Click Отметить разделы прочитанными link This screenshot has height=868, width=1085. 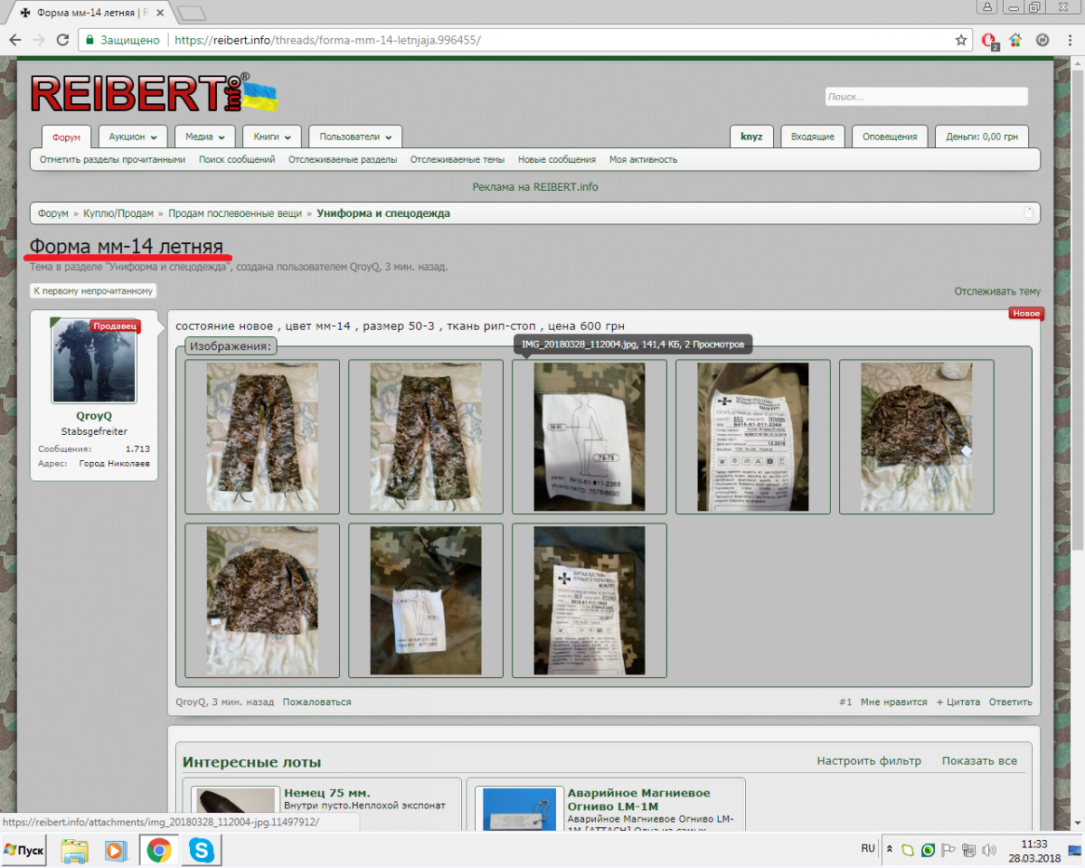(x=112, y=159)
